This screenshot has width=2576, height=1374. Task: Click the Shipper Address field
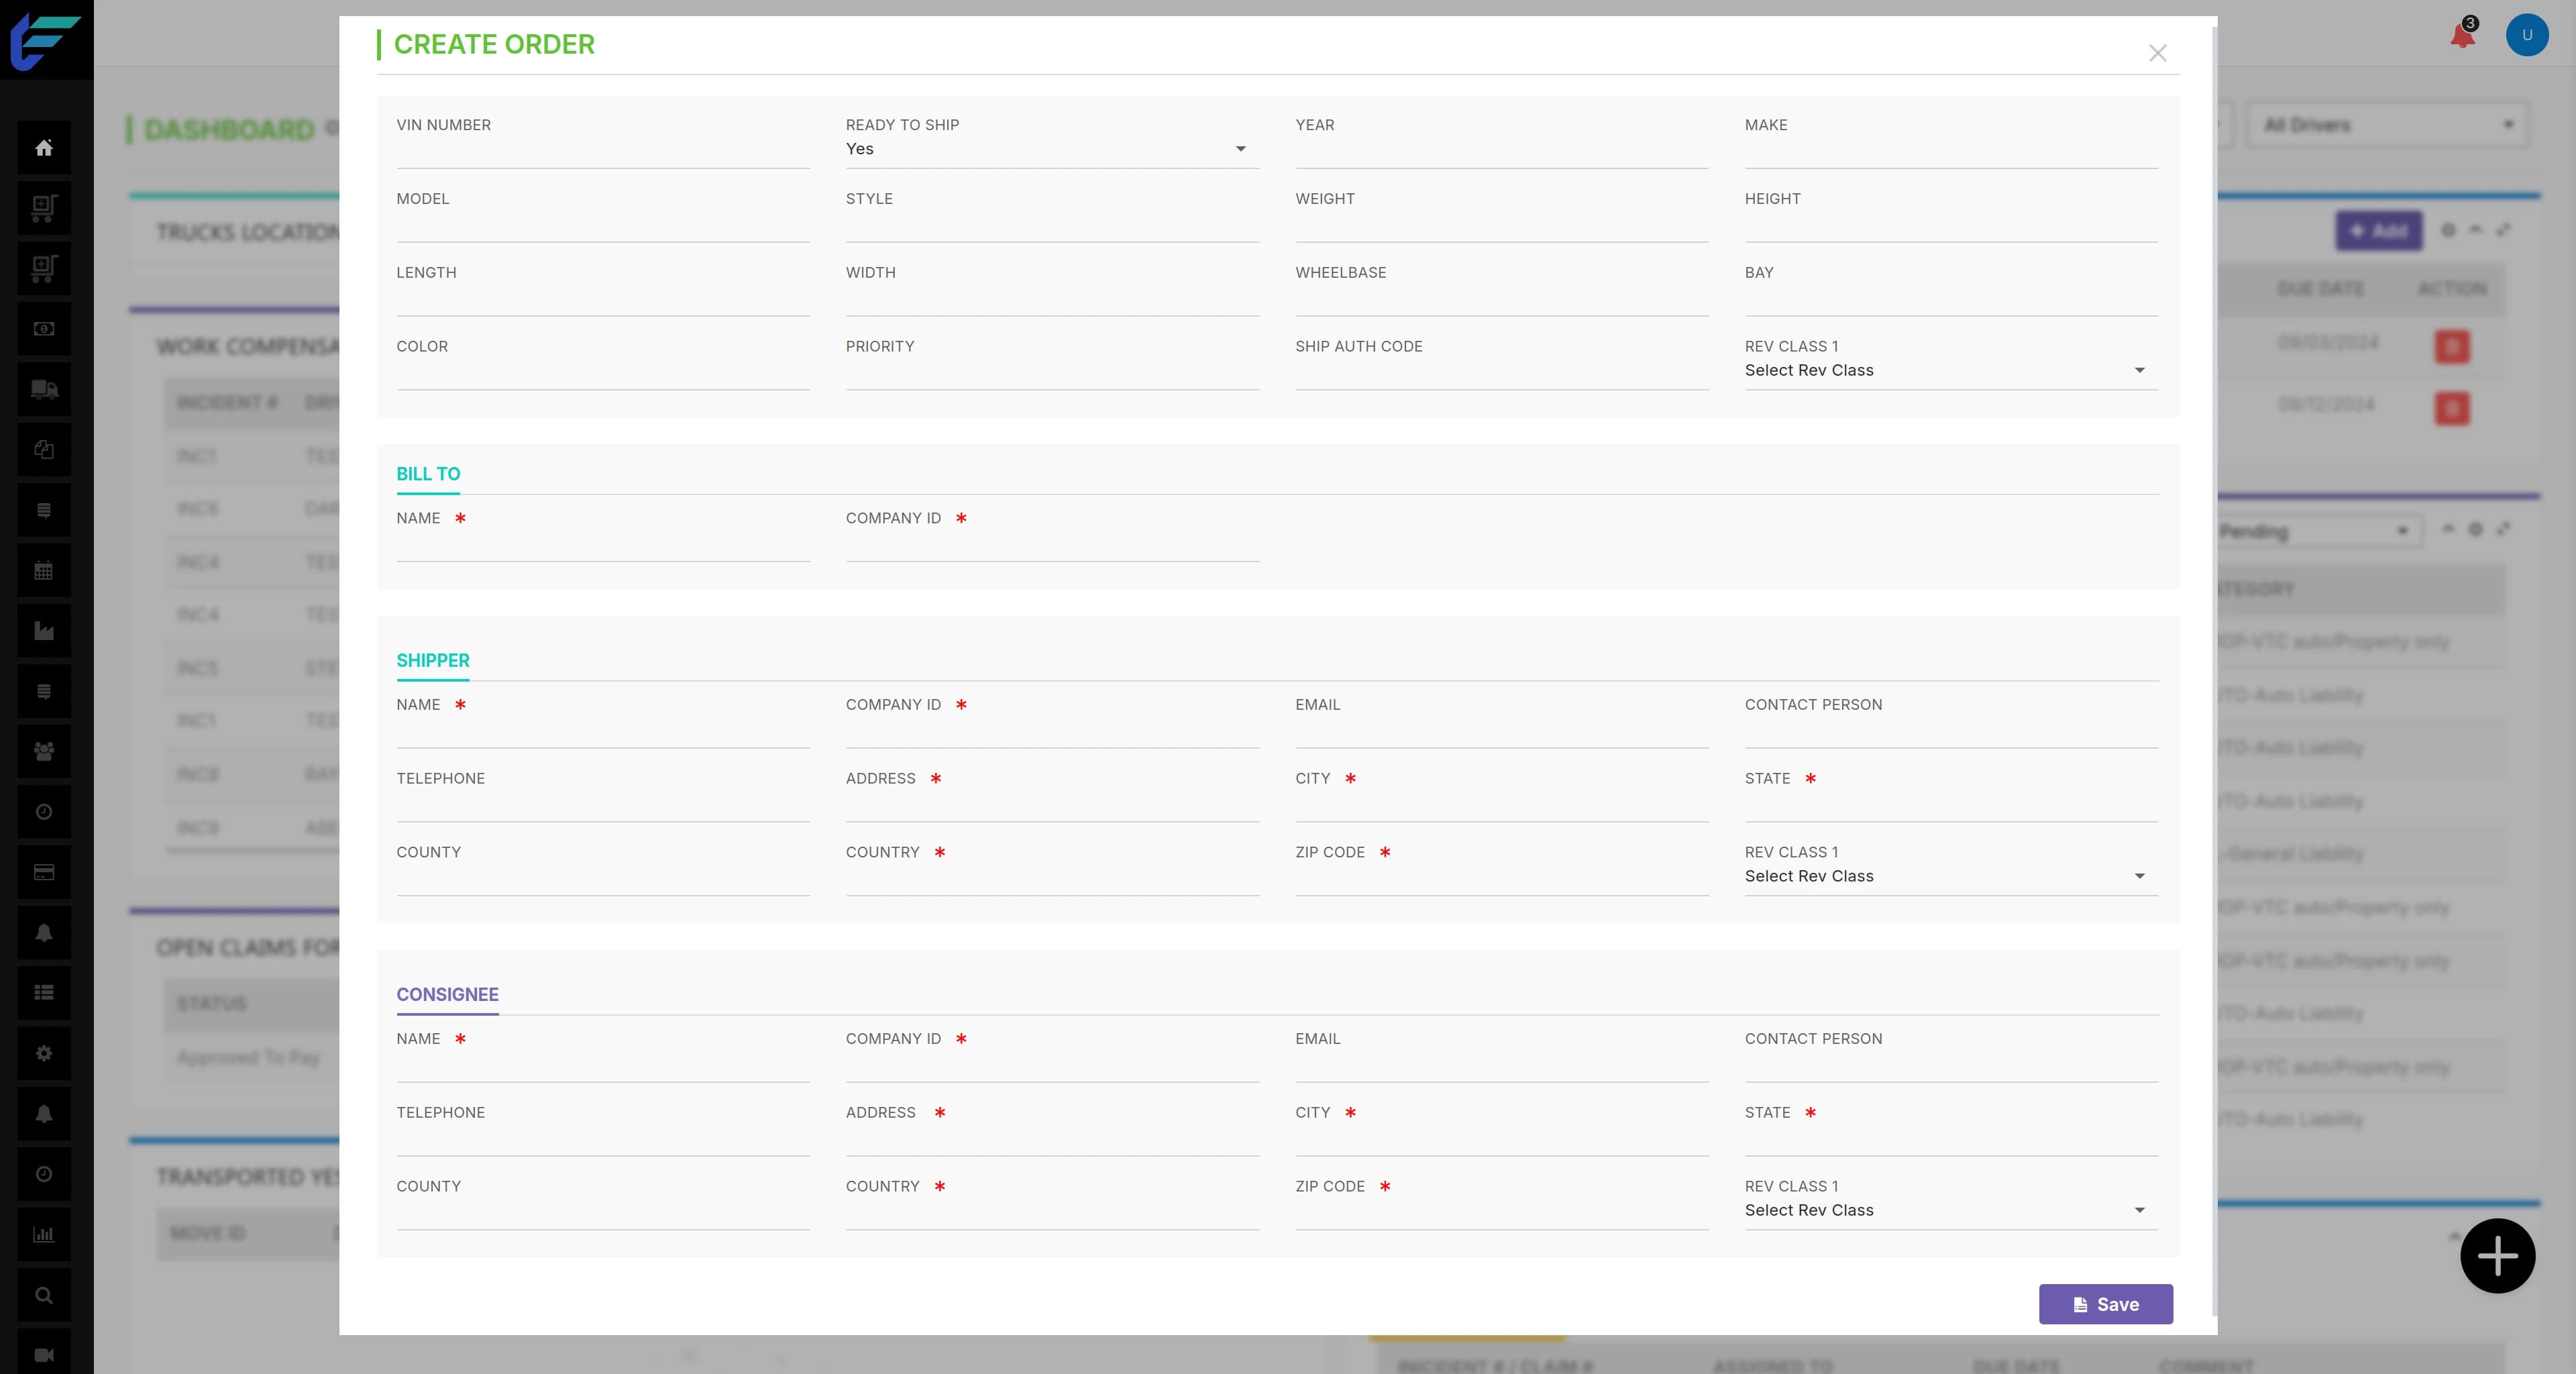tap(1052, 806)
